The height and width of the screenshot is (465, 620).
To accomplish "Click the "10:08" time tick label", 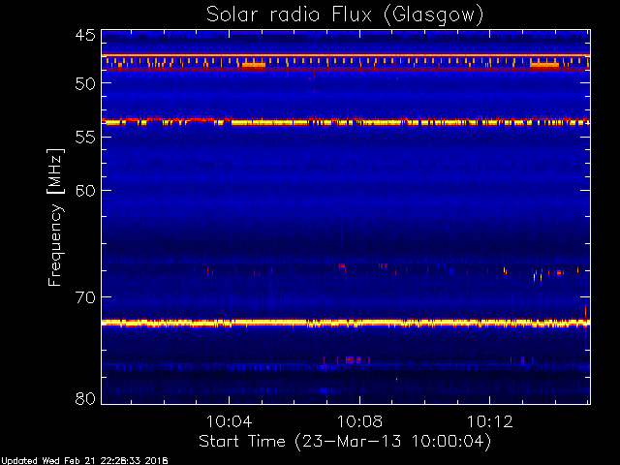I will (x=359, y=421).
